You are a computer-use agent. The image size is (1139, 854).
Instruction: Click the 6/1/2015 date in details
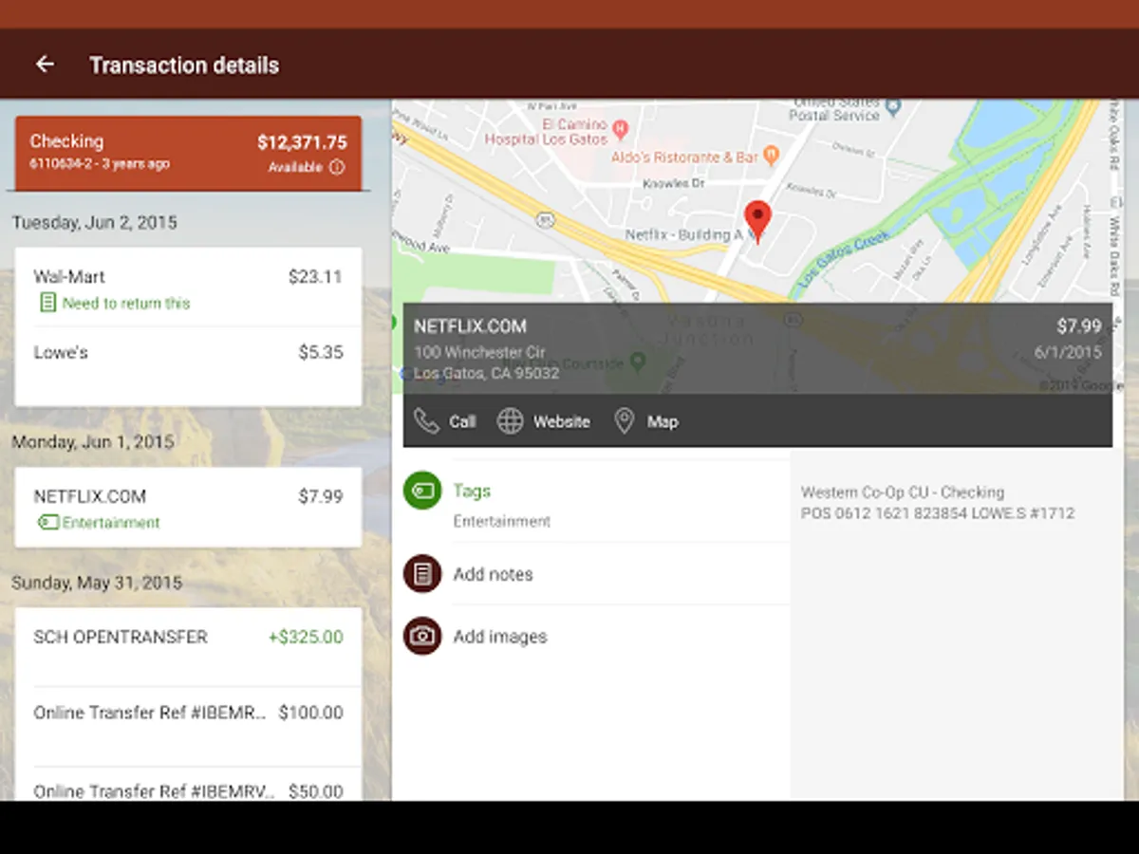1068,352
